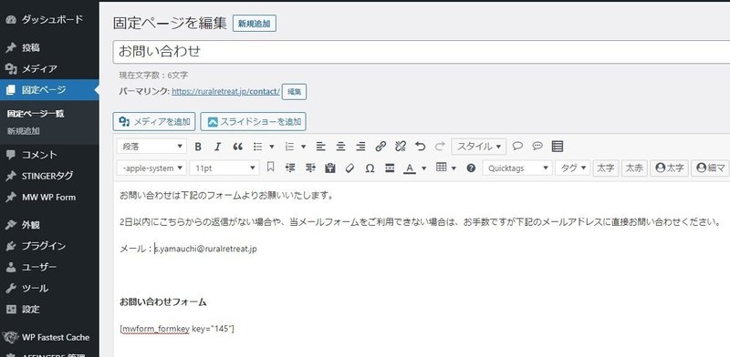Open 新規追加 in the sidebar submenu
Screen dimensions: 730x357
click(24, 131)
